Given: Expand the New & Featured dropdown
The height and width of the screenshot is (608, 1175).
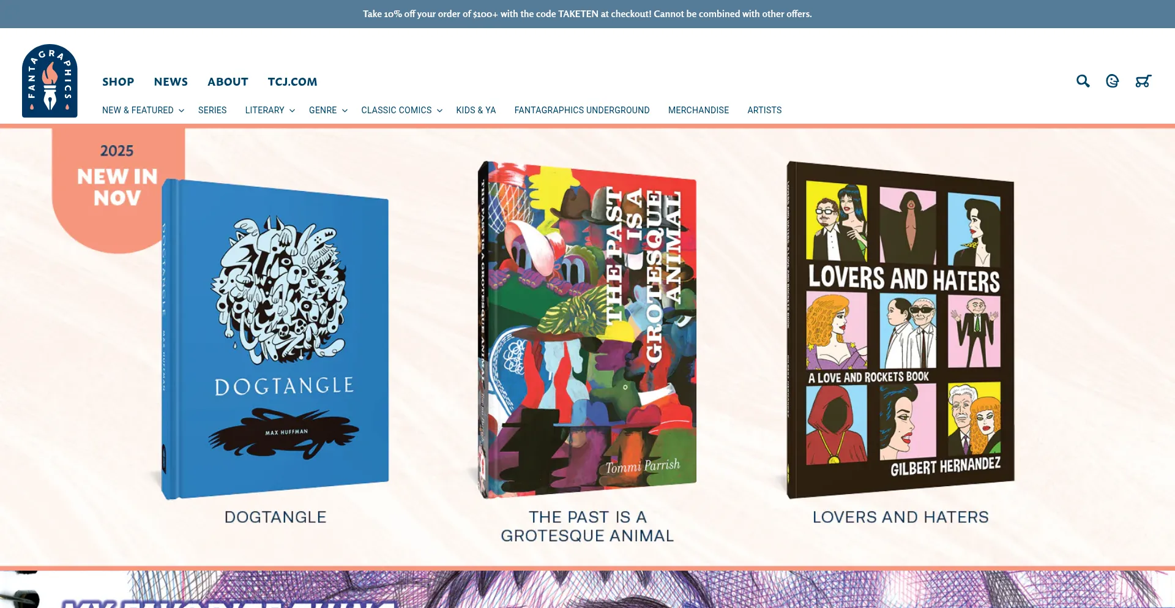Looking at the screenshot, I should click(143, 110).
